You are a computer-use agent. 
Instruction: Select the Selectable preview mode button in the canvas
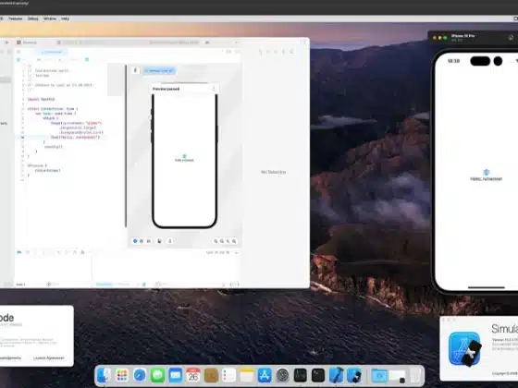tap(142, 241)
